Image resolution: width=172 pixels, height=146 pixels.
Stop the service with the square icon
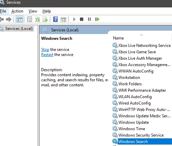(82, 19)
